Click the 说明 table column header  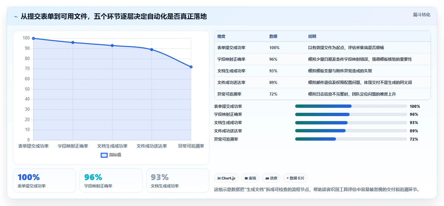click(312, 36)
